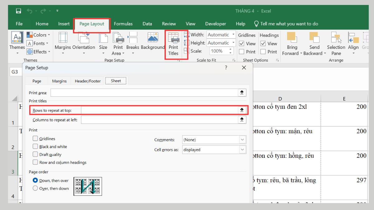This screenshot has height=210, width=374.
Task: Tick the Draft quality checkbox
Action: pos(35,155)
